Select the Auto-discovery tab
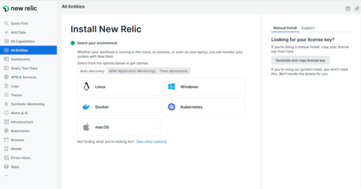Screen dimensions: 361x189 [92, 71]
